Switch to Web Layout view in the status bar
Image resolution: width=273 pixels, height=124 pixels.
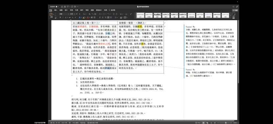(x=207, y=123)
